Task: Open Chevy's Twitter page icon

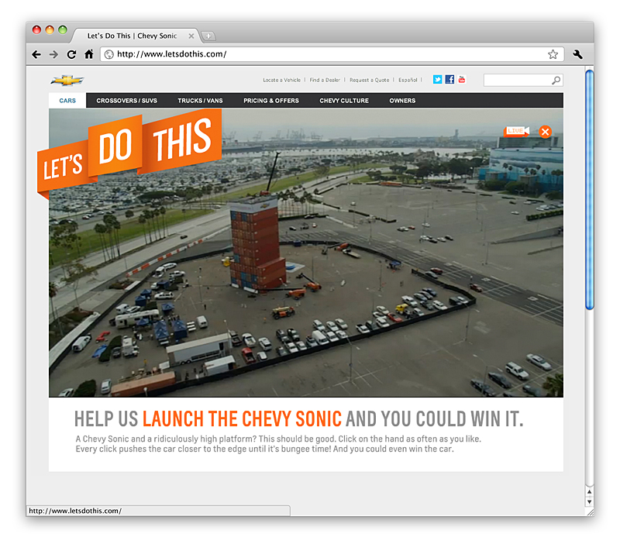Action: click(x=437, y=80)
